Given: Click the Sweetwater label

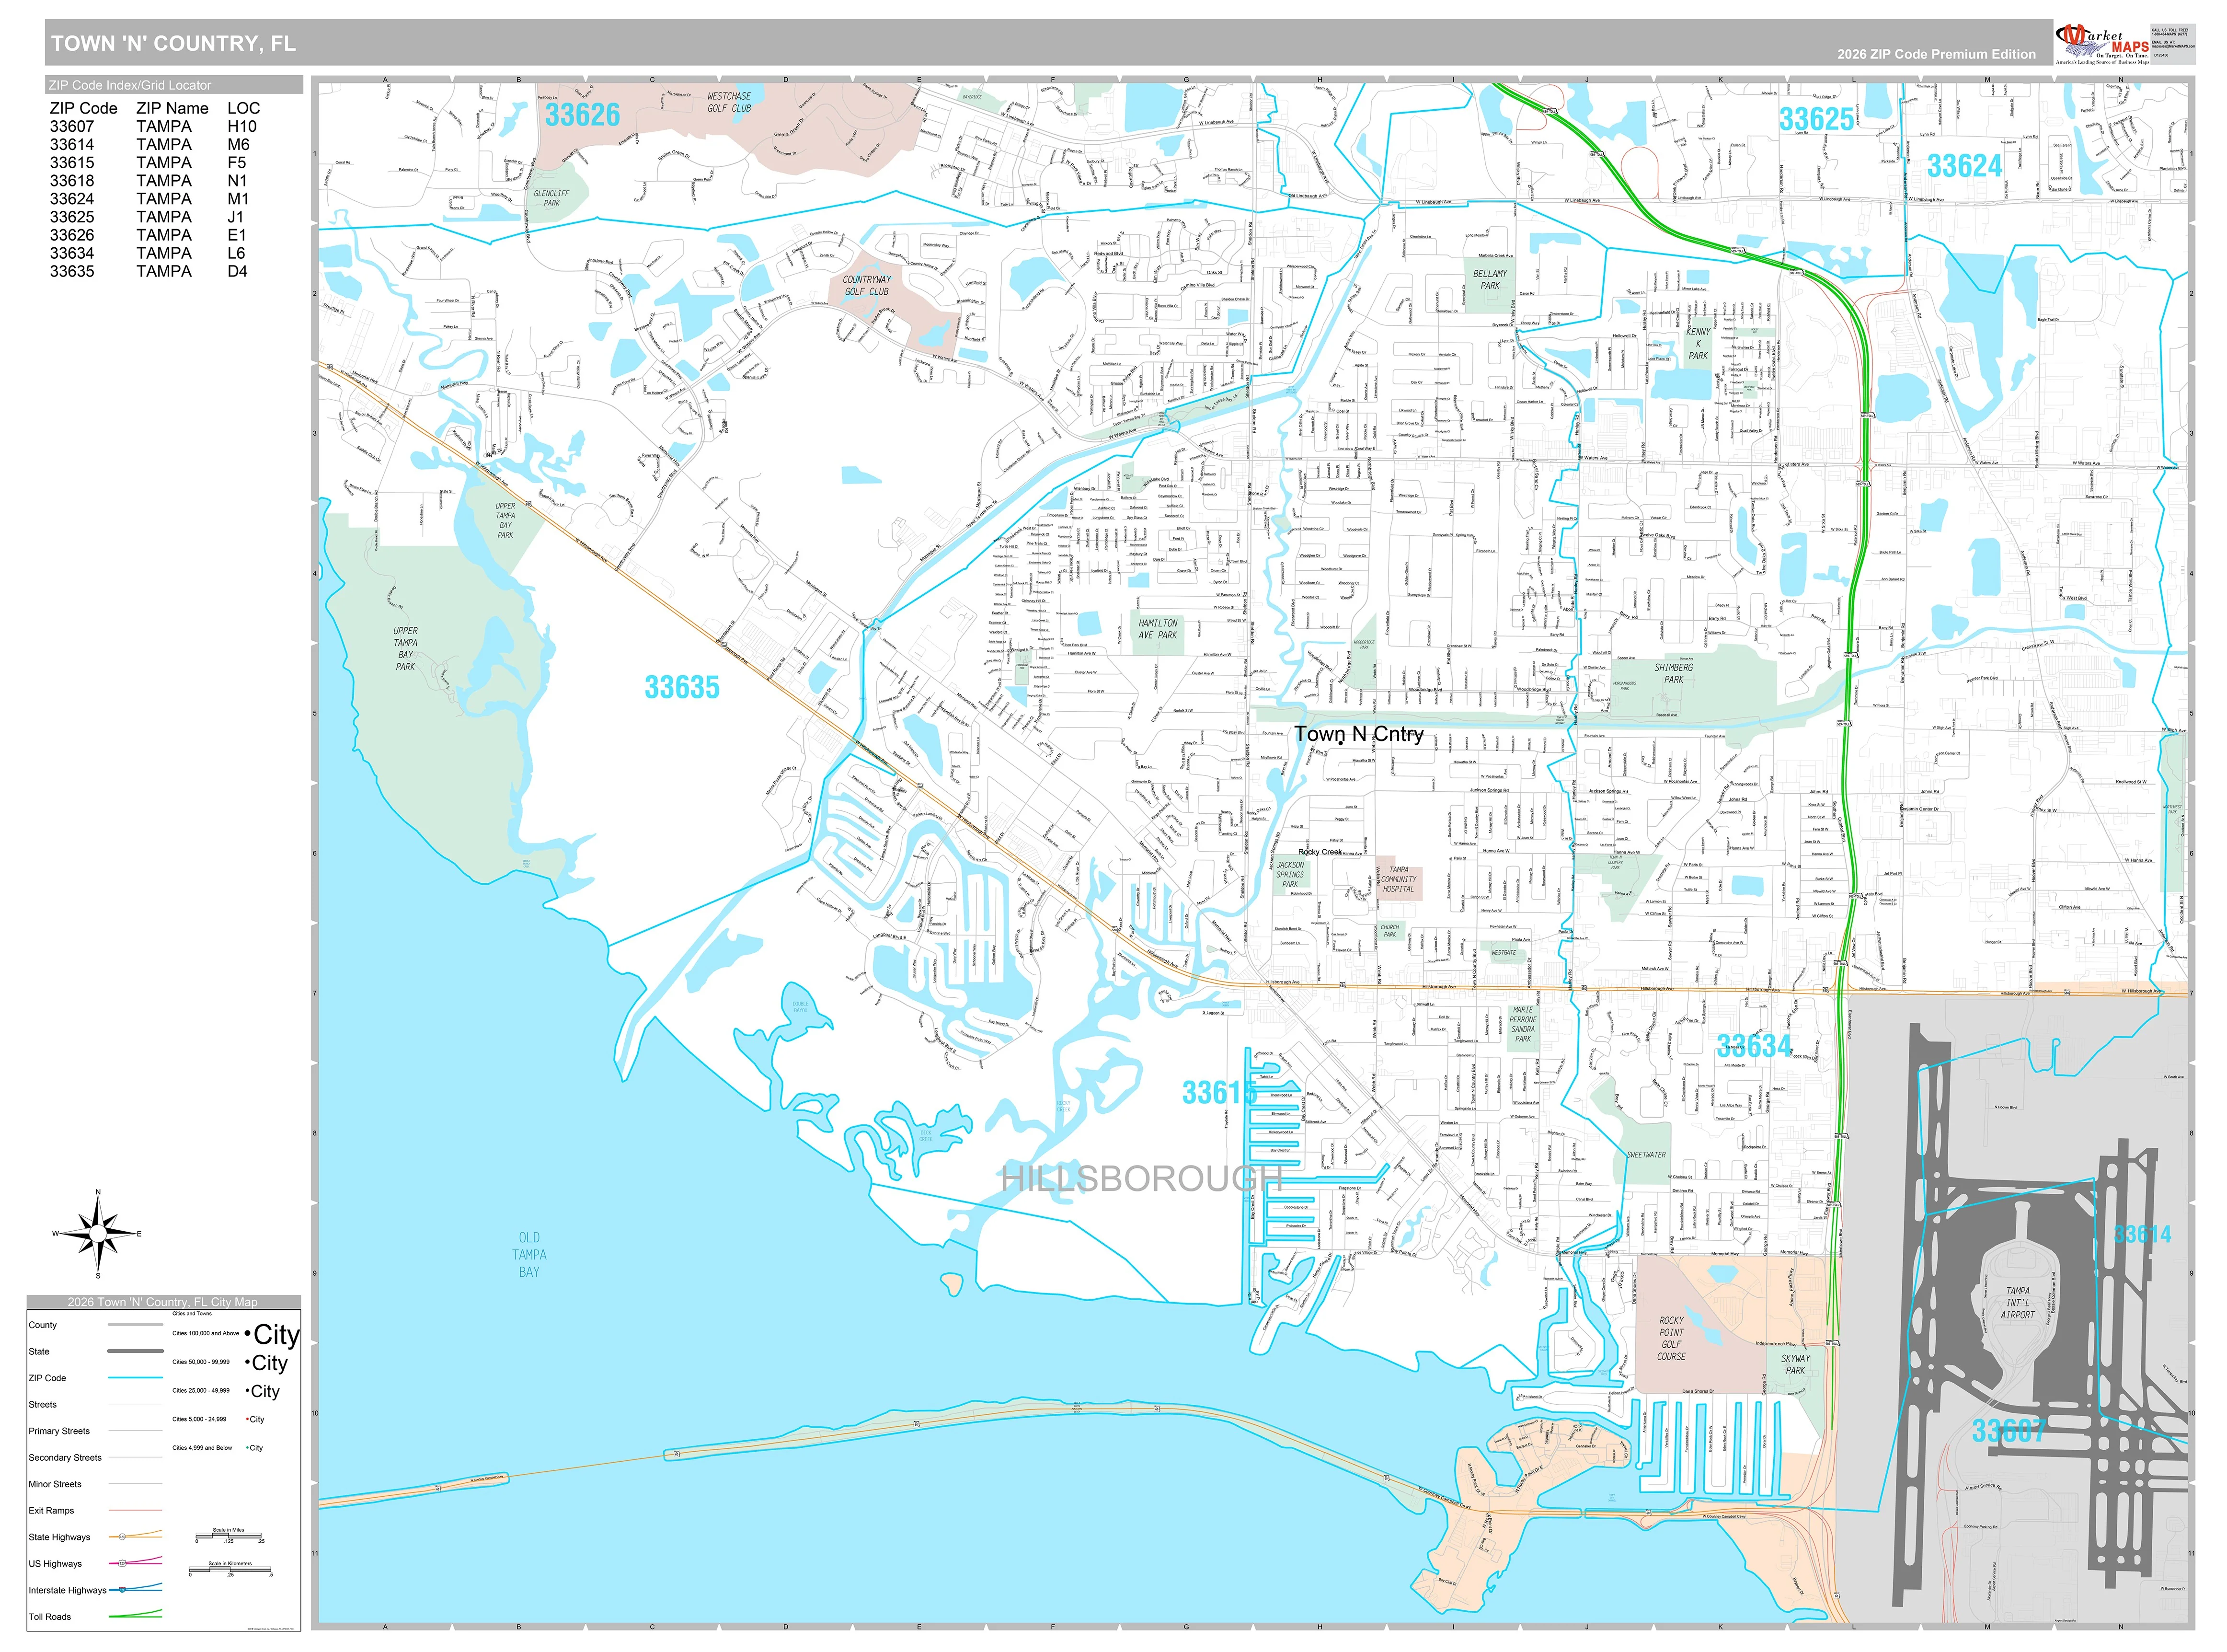Looking at the screenshot, I should pyautogui.click(x=1646, y=1155).
